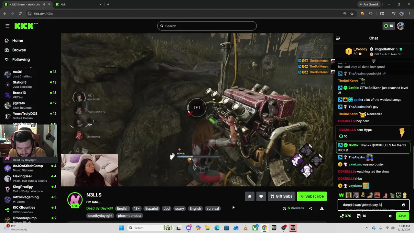Open channel points showing 370
This screenshot has height=233, width=414.
tap(346, 216)
